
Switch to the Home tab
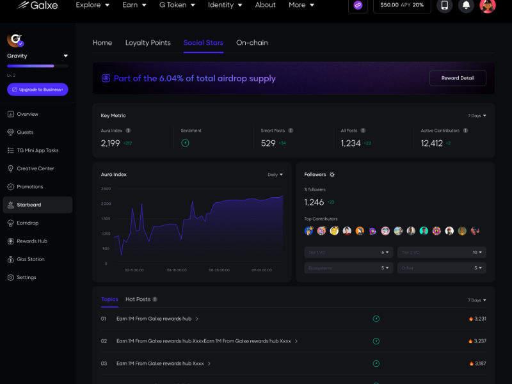click(x=102, y=43)
